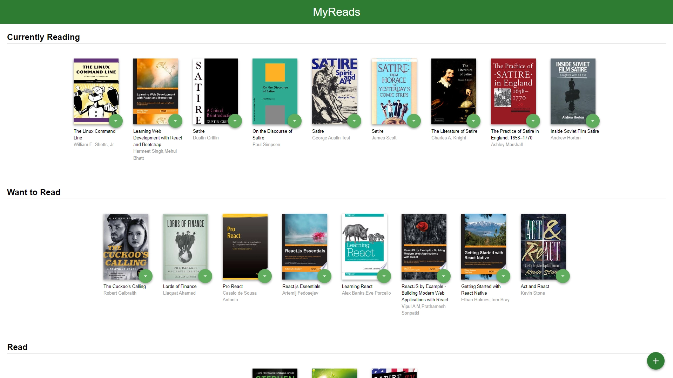Open shelf selector for Inside Soviet Film Satire
Screen dimensions: 673x378
pos(593,121)
